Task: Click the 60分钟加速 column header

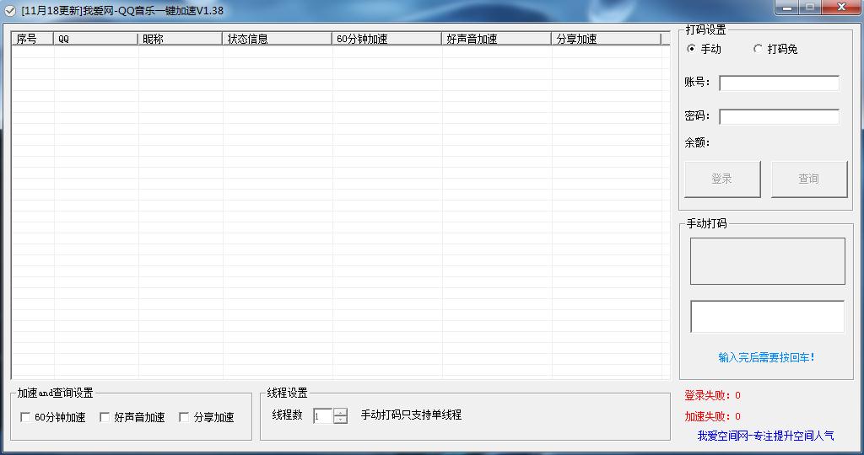Action: click(x=386, y=39)
